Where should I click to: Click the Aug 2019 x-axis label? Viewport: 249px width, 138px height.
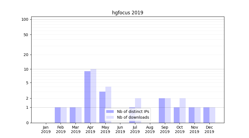[x=150, y=129]
